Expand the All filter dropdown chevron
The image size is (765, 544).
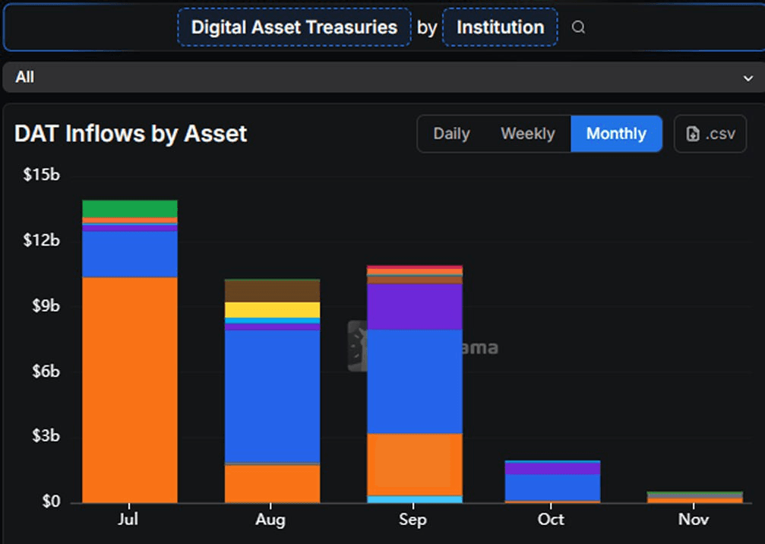pyautogui.click(x=748, y=77)
